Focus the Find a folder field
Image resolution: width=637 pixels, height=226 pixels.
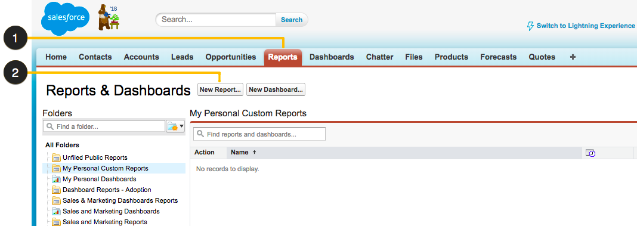click(104, 126)
